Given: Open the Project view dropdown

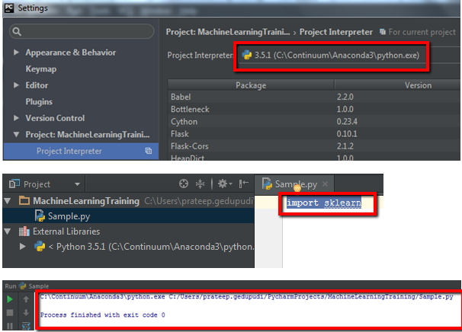Looking at the screenshot, I should pos(78,184).
